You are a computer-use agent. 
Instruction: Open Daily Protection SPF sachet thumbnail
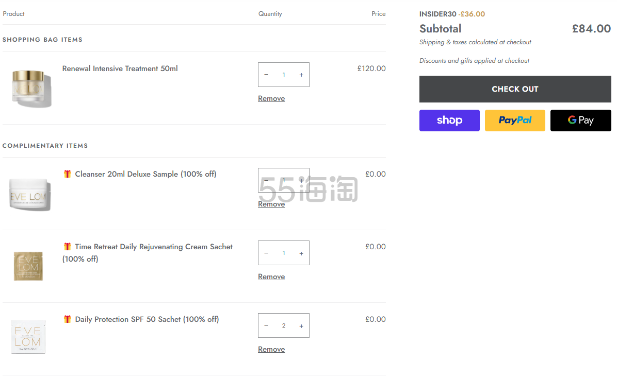[x=28, y=337]
